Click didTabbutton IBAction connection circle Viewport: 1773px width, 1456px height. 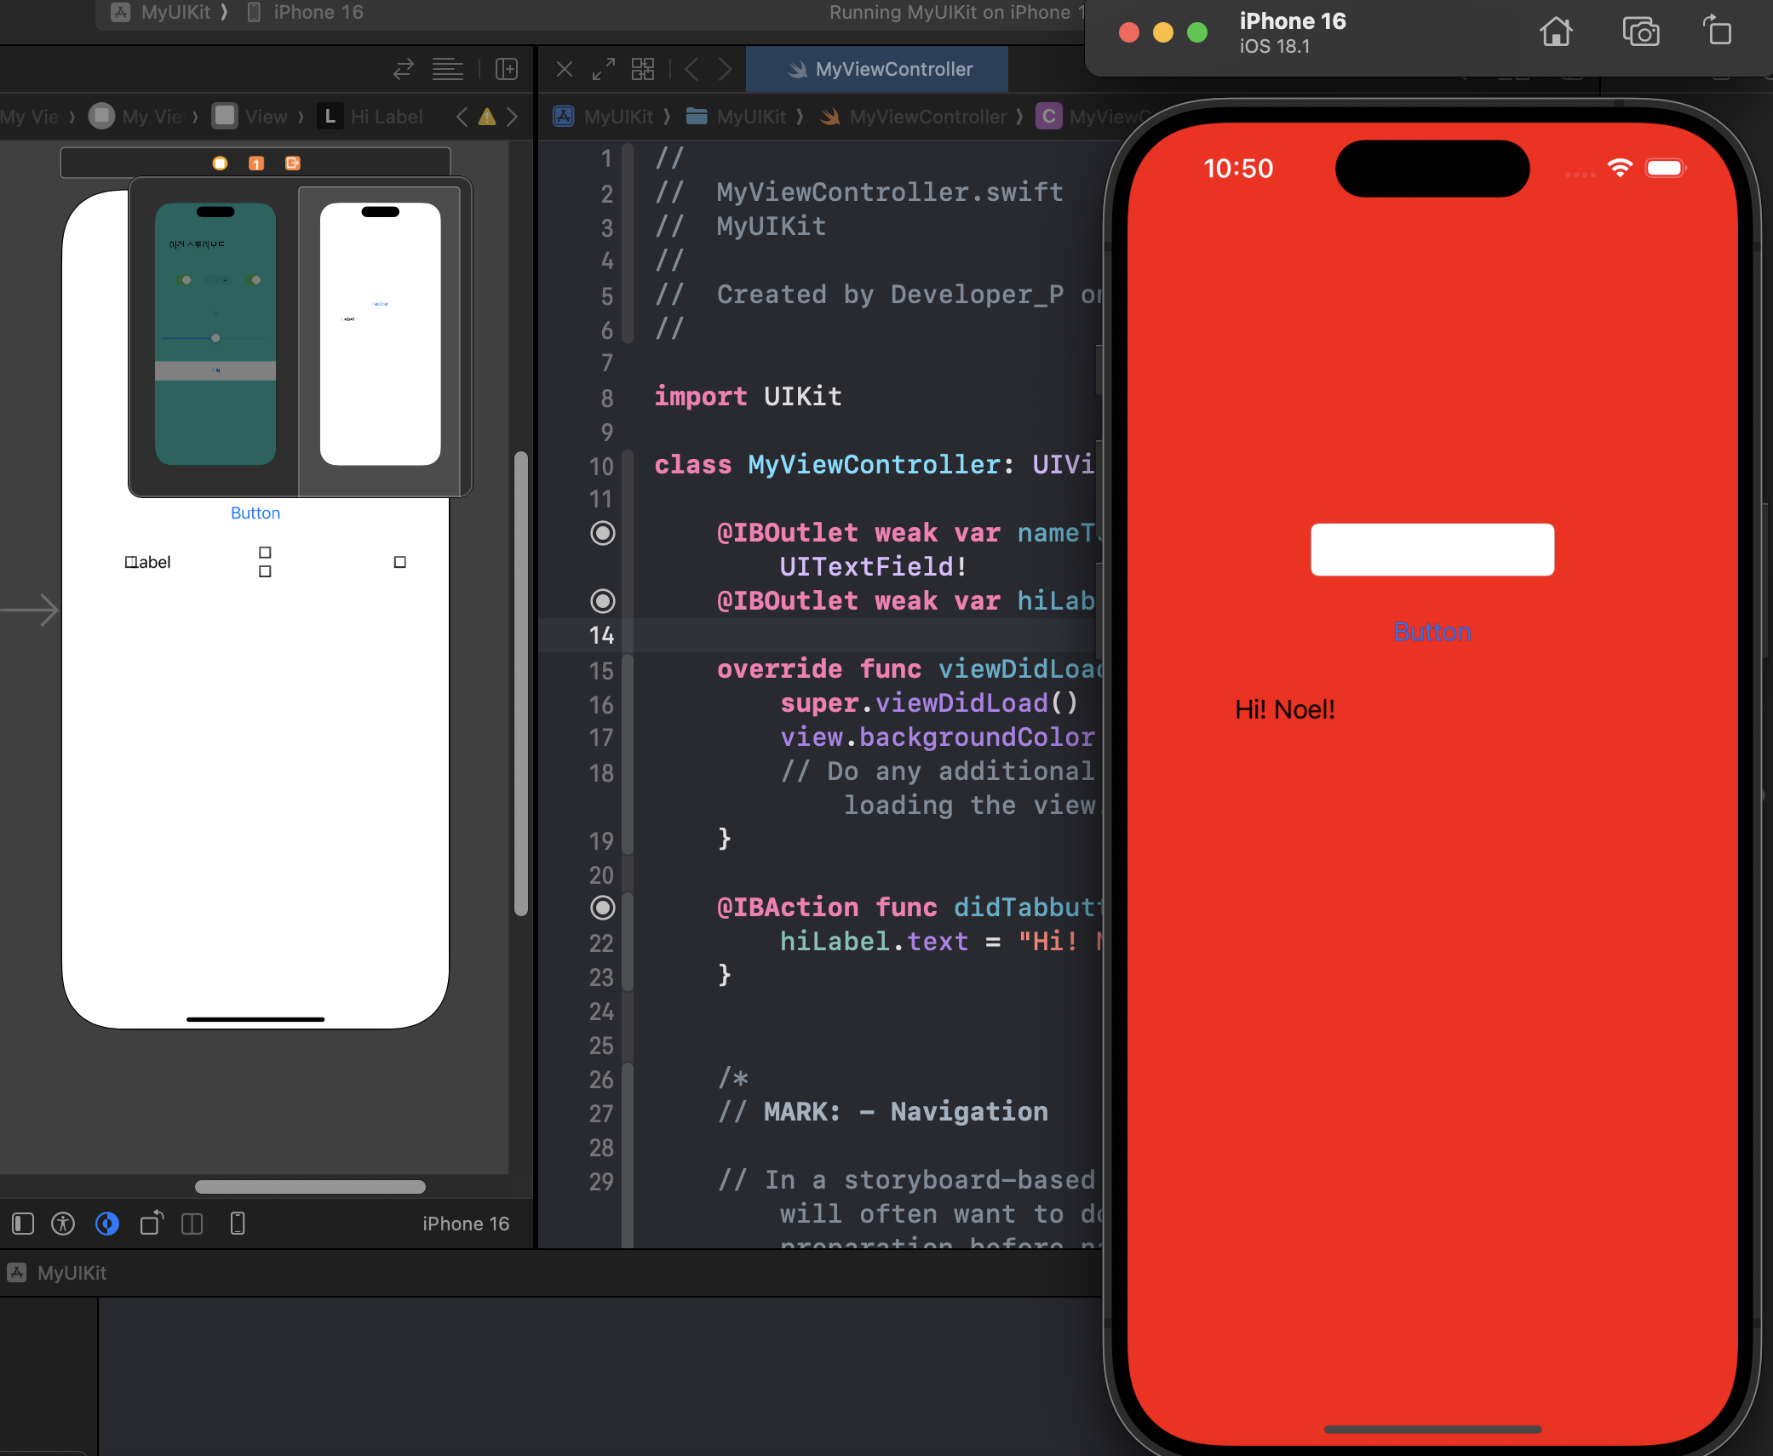coord(602,908)
